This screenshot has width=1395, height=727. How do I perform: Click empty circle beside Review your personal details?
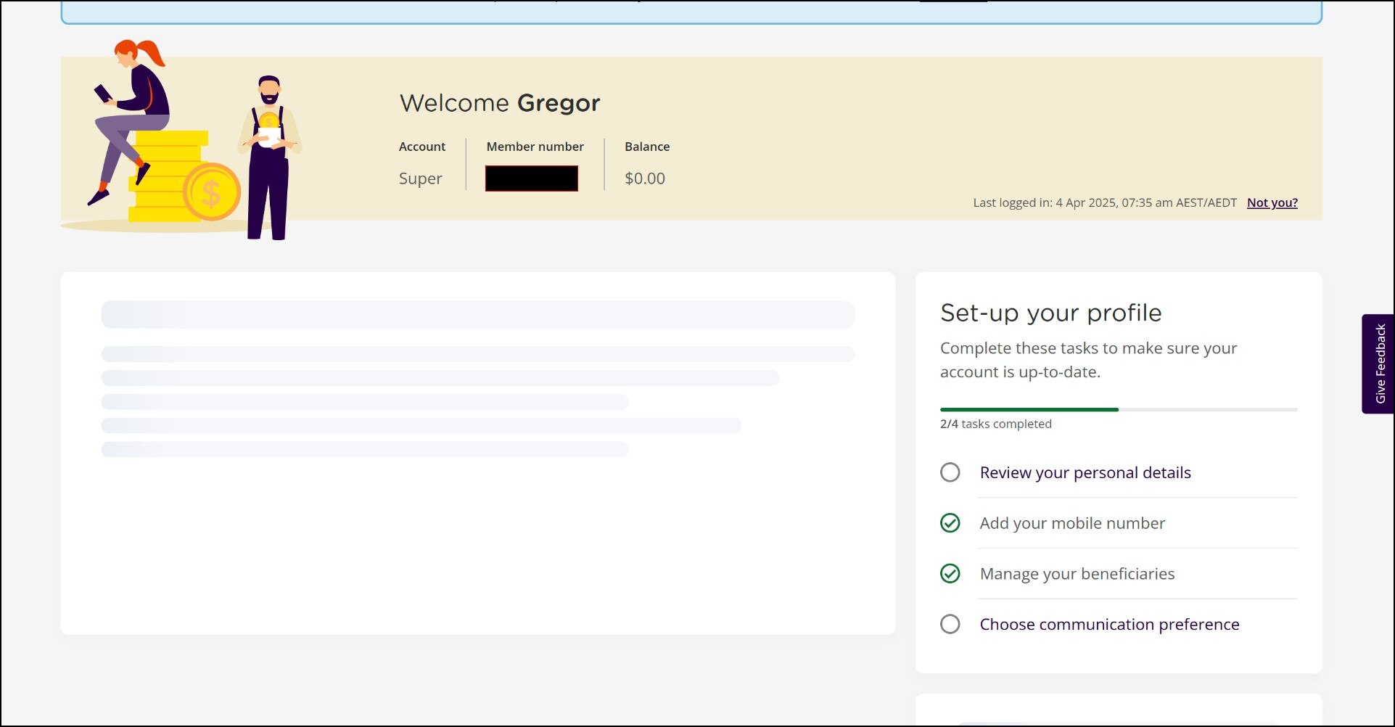tap(950, 472)
